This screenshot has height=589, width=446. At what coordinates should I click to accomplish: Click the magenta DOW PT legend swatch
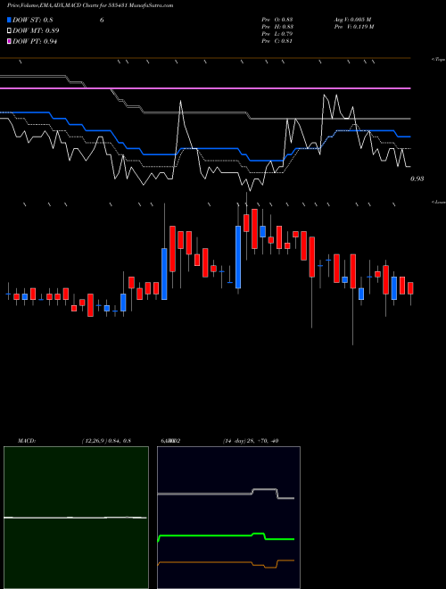[x=10, y=41]
